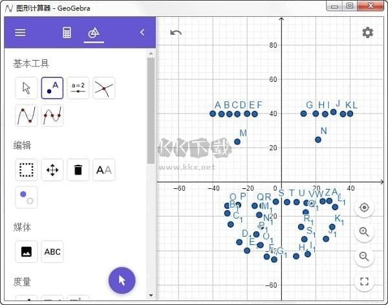Collapse the tools panel with left chevron
Image resolution: width=388 pixels, height=305 pixels.
pyautogui.click(x=142, y=32)
